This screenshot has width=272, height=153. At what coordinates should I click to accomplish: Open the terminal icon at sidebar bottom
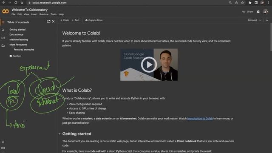pyautogui.click(x=3, y=148)
